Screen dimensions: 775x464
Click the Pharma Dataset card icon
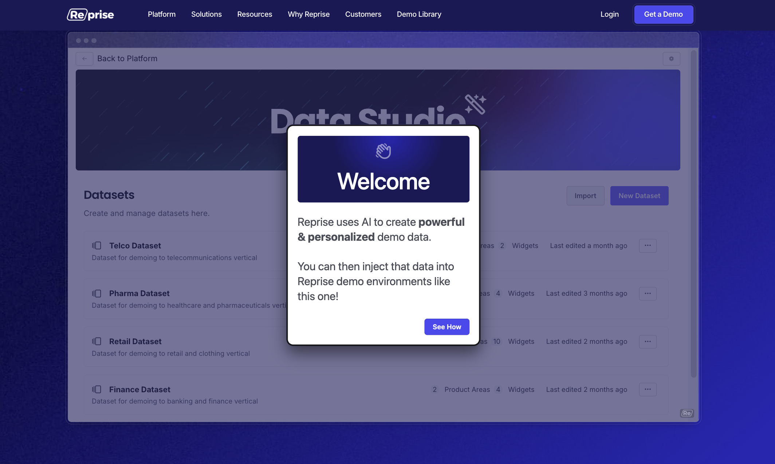pyautogui.click(x=97, y=294)
